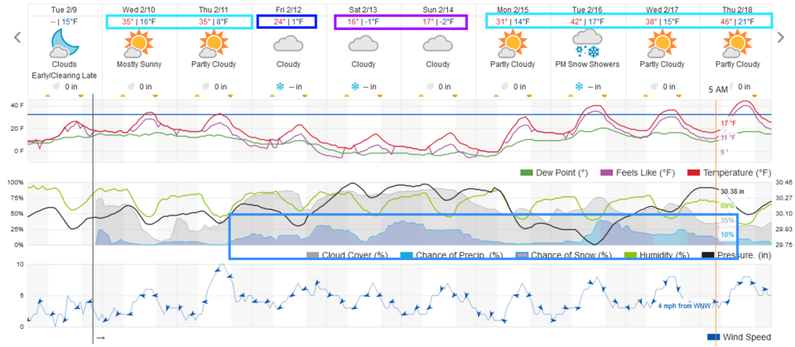The height and width of the screenshot is (347, 795).
Task: Go to the previous forecast days arrow
Action: tap(17, 37)
